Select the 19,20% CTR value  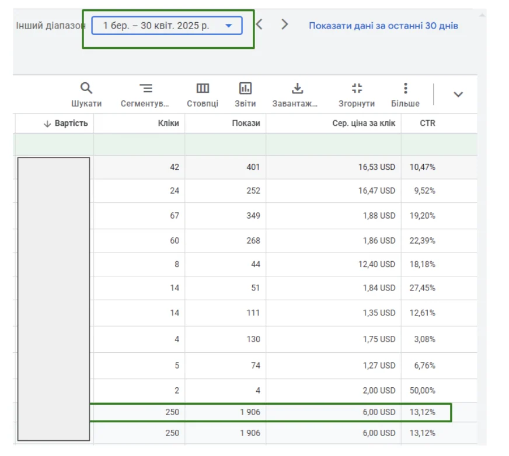423,216
